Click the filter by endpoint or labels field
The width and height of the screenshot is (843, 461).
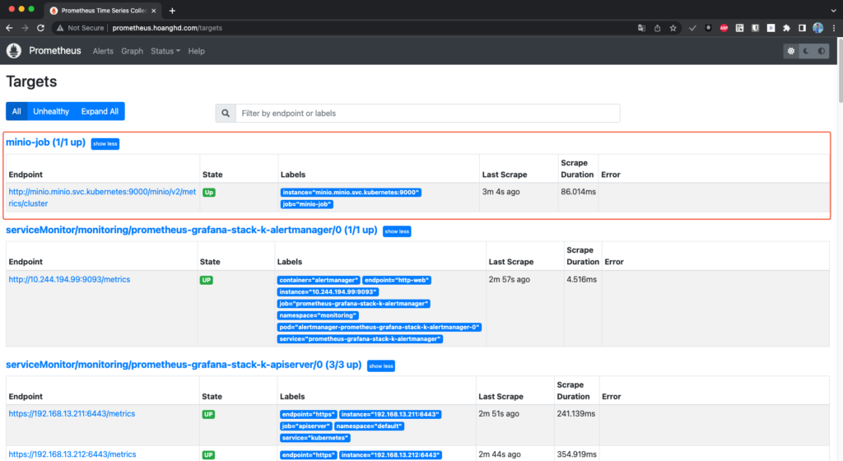(427, 114)
